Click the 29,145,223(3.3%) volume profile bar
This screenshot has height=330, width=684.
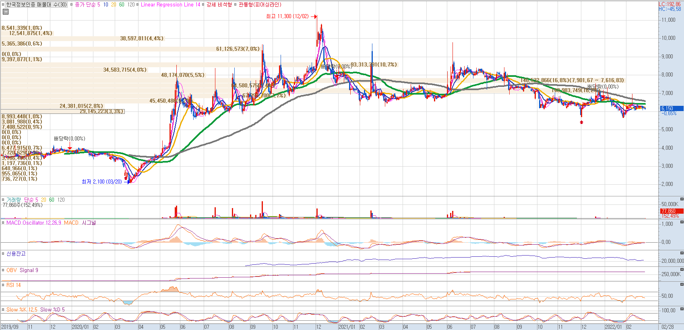(62, 111)
